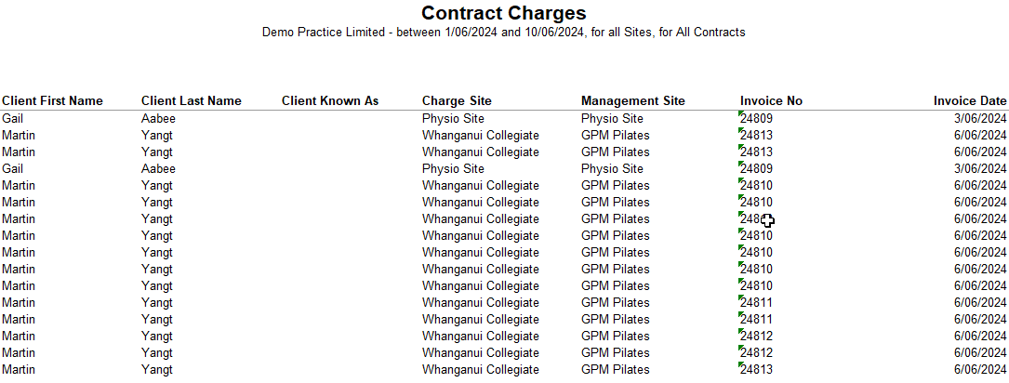Click the Demo Practice Limited subtitle line
This screenshot has height=383, width=1009.
tap(504, 33)
